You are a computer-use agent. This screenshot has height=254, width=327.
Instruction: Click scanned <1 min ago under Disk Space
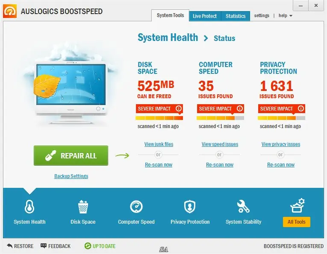[158, 126]
